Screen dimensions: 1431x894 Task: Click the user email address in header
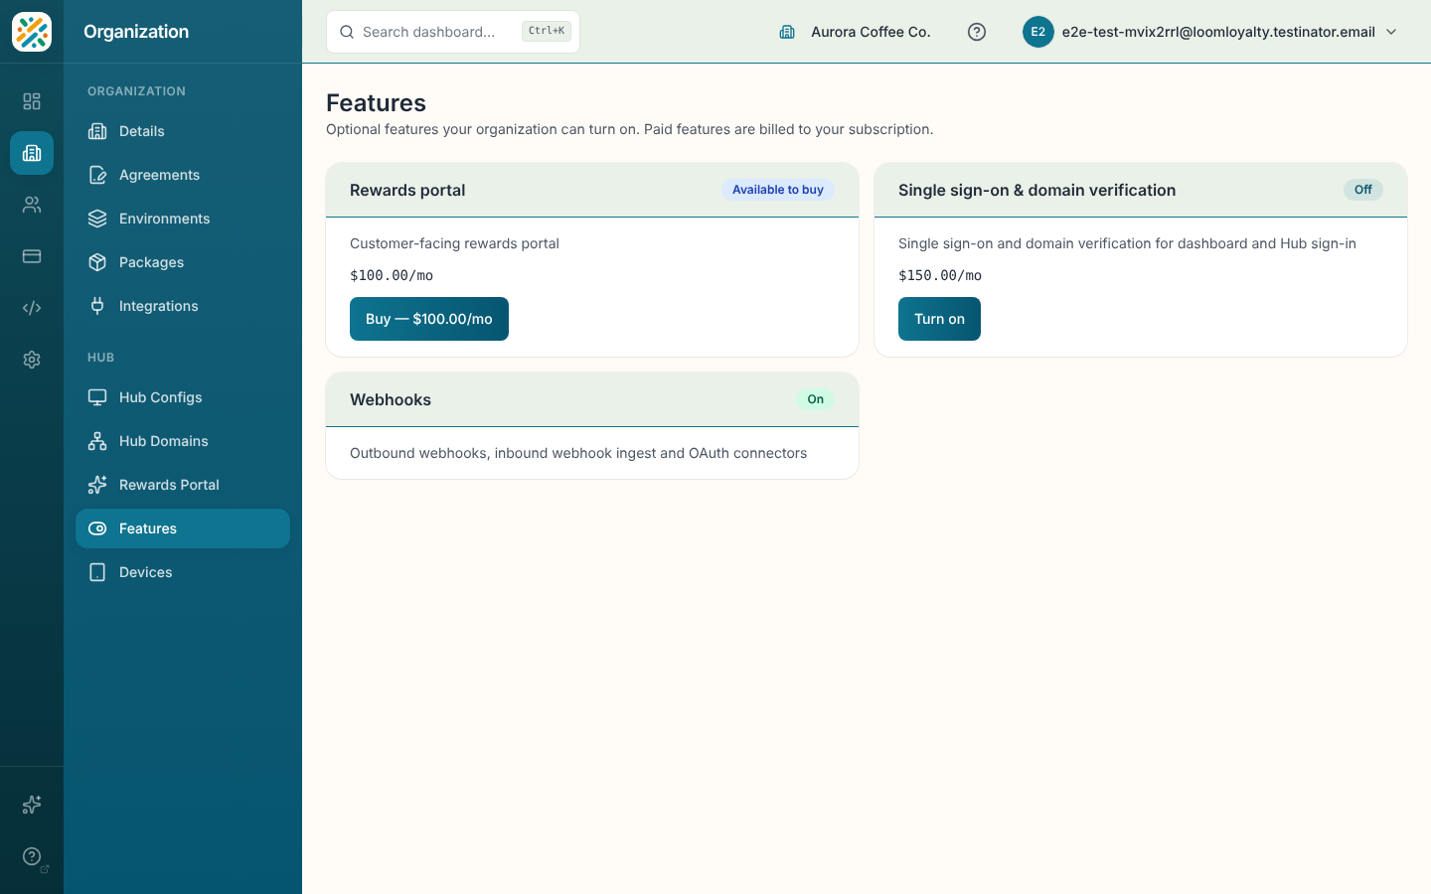pos(1218,32)
